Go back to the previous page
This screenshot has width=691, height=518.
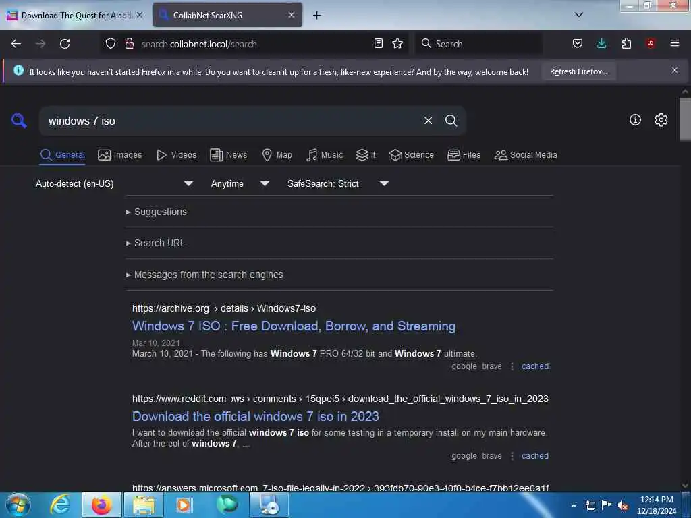click(16, 44)
